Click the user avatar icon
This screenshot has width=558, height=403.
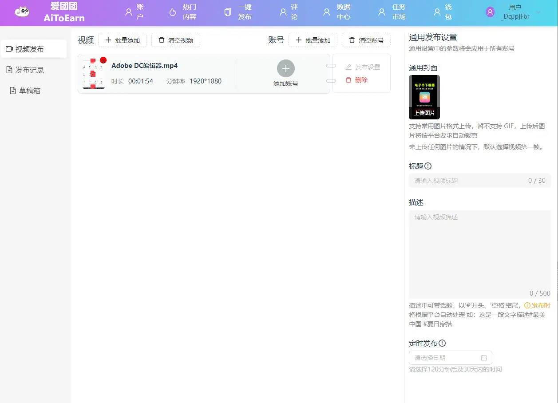click(x=490, y=12)
